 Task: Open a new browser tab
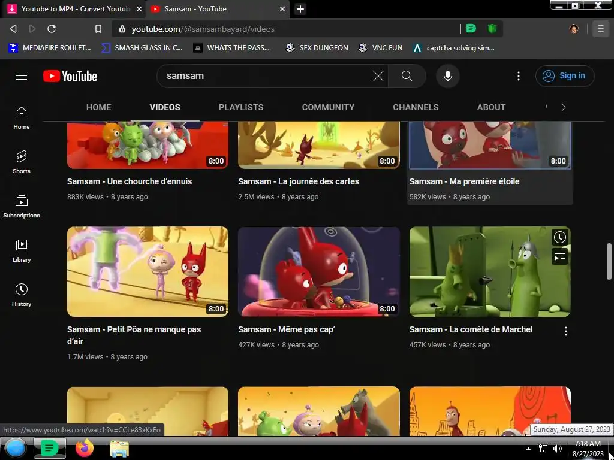click(x=300, y=9)
